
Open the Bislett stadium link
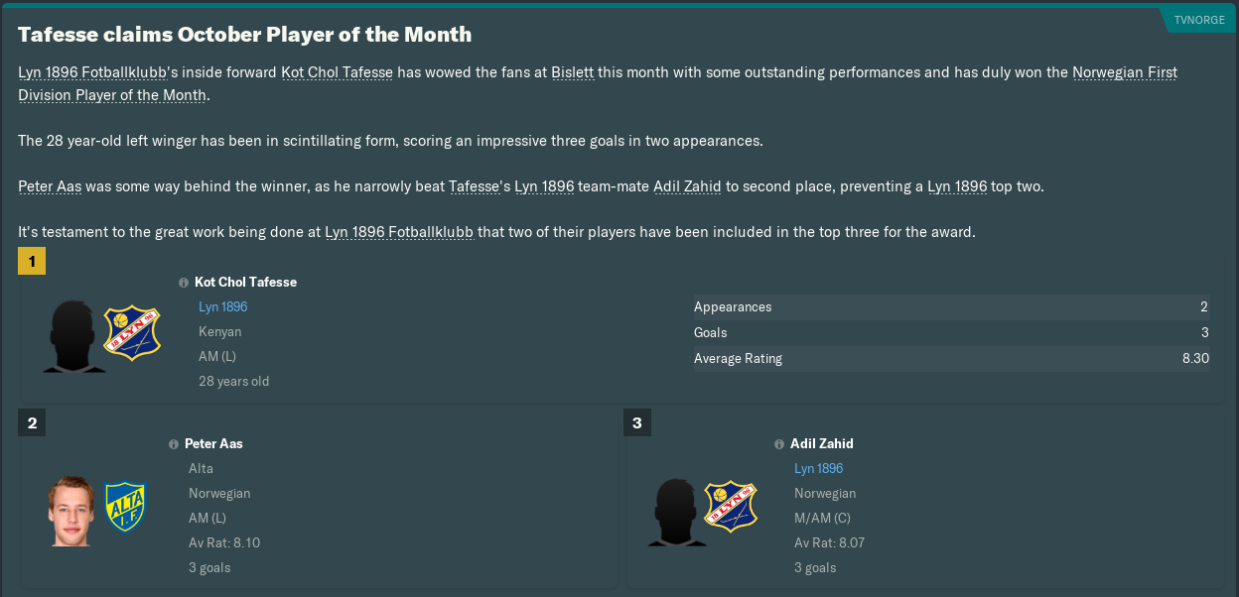click(572, 72)
